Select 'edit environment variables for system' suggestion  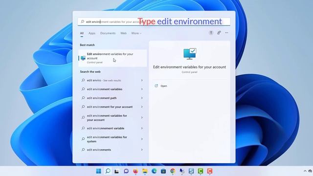112,139
